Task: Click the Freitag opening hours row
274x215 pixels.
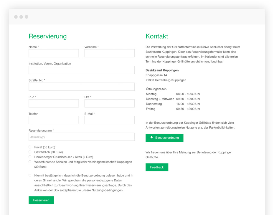Action: [x=173, y=109]
